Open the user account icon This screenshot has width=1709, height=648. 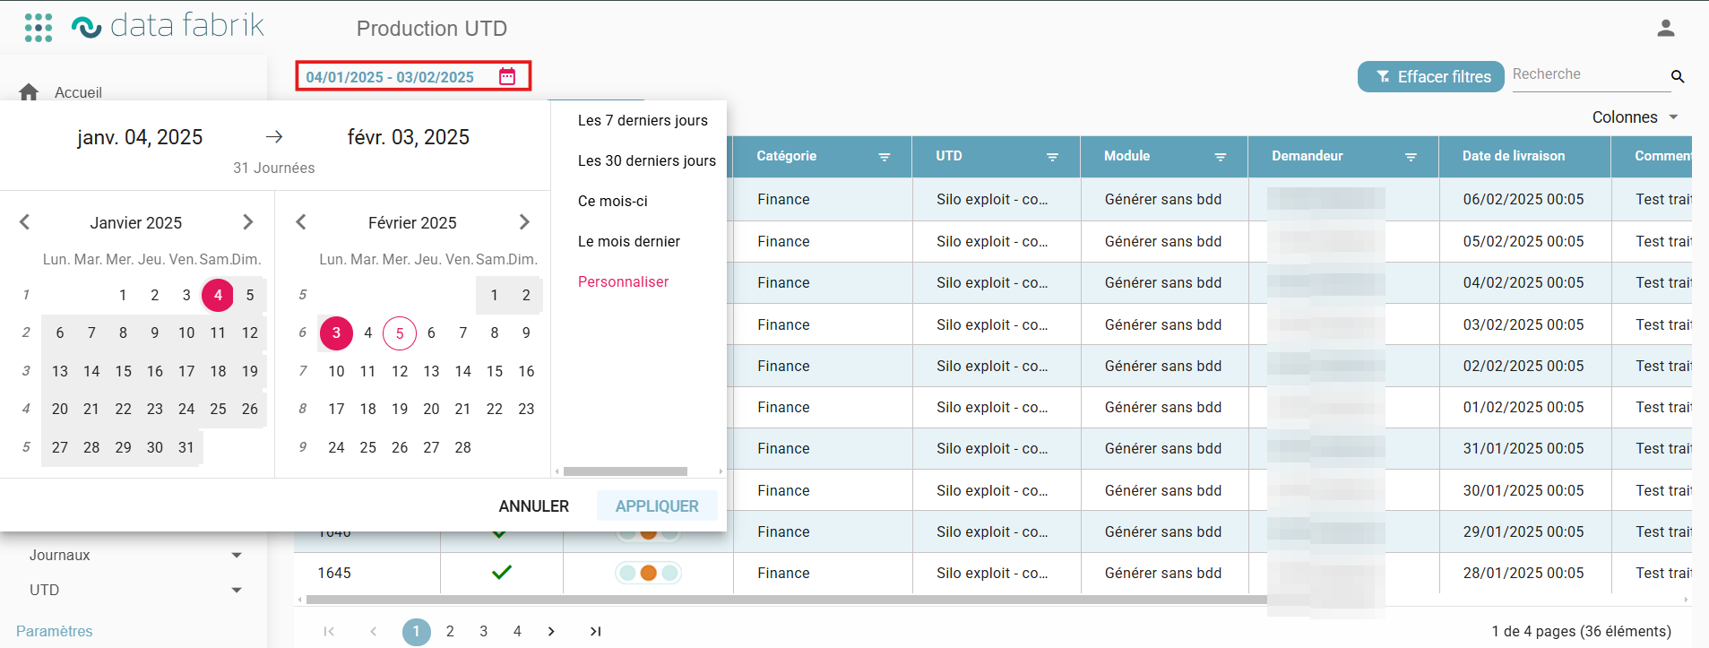(1665, 29)
